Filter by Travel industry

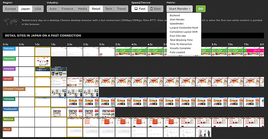tap(121, 9)
